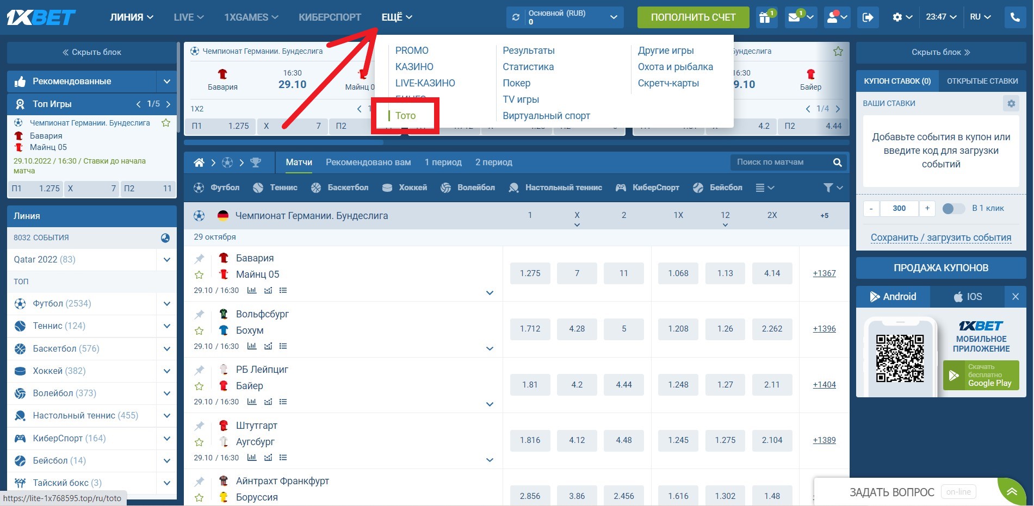Viewport: 1034px width, 506px height.
Task: Decrease stake with minus button
Action: point(871,208)
